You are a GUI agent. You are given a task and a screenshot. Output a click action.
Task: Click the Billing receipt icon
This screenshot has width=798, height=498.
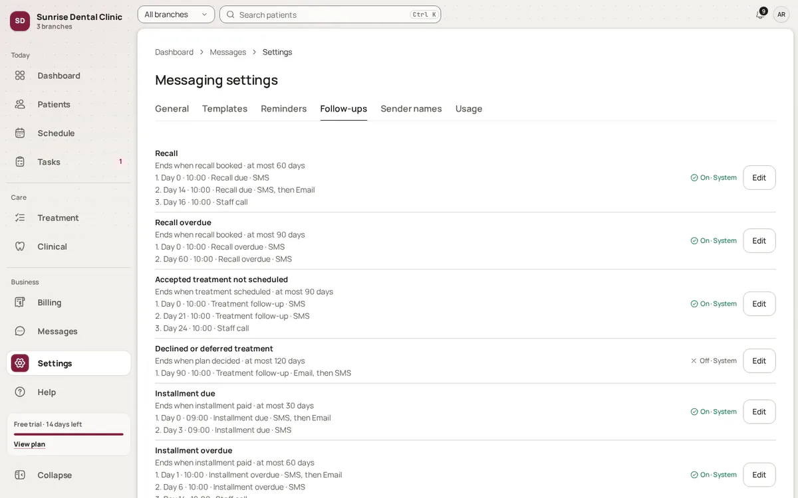click(20, 302)
